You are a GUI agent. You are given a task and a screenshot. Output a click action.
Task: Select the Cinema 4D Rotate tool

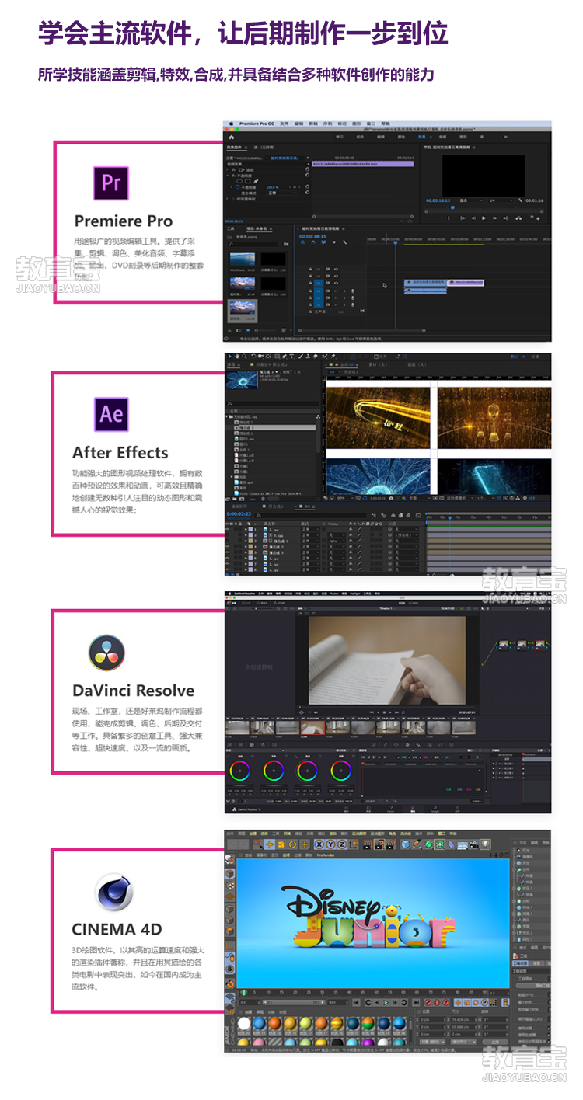coord(292,844)
